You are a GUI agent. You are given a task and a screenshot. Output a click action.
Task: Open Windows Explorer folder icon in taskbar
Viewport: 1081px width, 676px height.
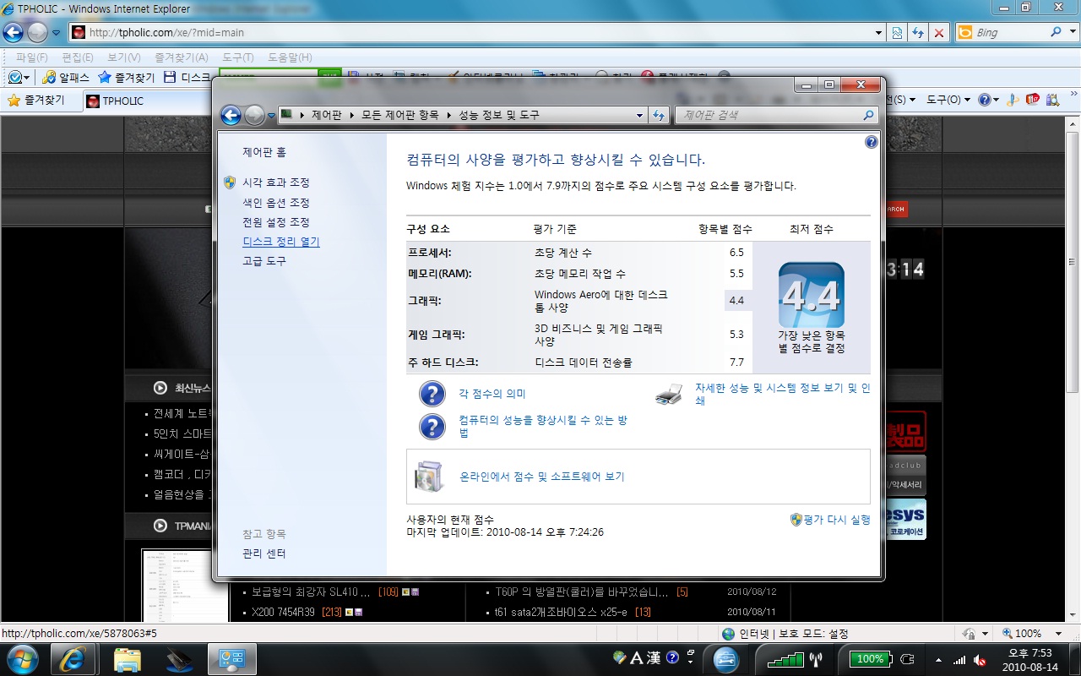pyautogui.click(x=128, y=658)
